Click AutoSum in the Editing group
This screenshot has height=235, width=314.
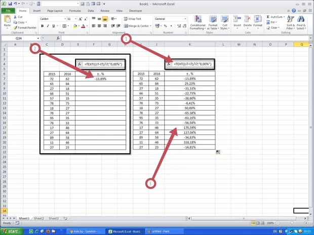(277, 17)
